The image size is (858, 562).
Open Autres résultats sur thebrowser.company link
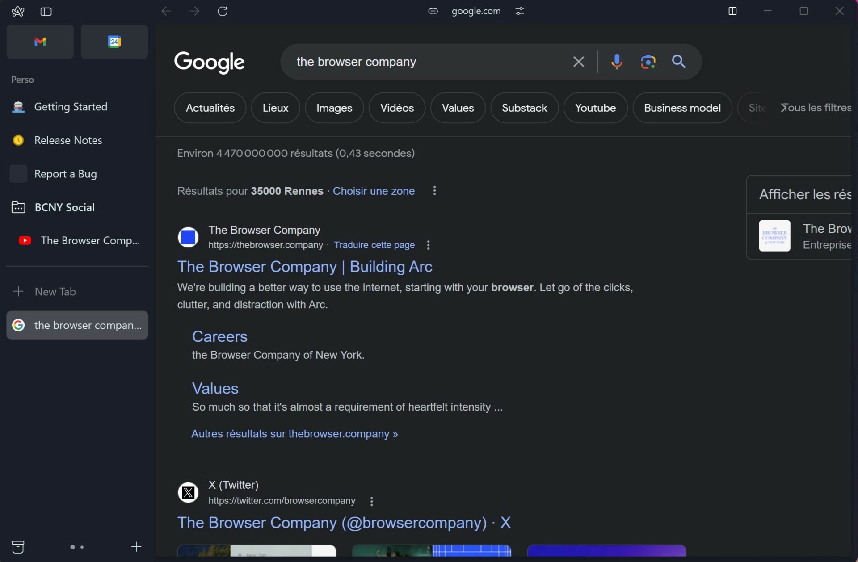pyautogui.click(x=294, y=434)
